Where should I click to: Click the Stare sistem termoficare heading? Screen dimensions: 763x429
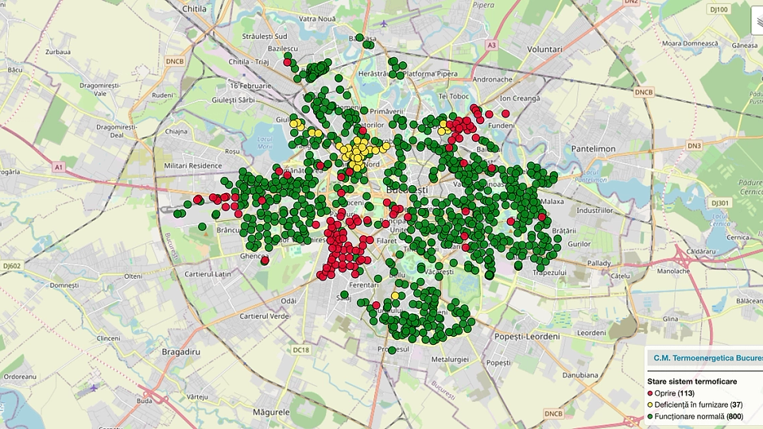coord(692,381)
